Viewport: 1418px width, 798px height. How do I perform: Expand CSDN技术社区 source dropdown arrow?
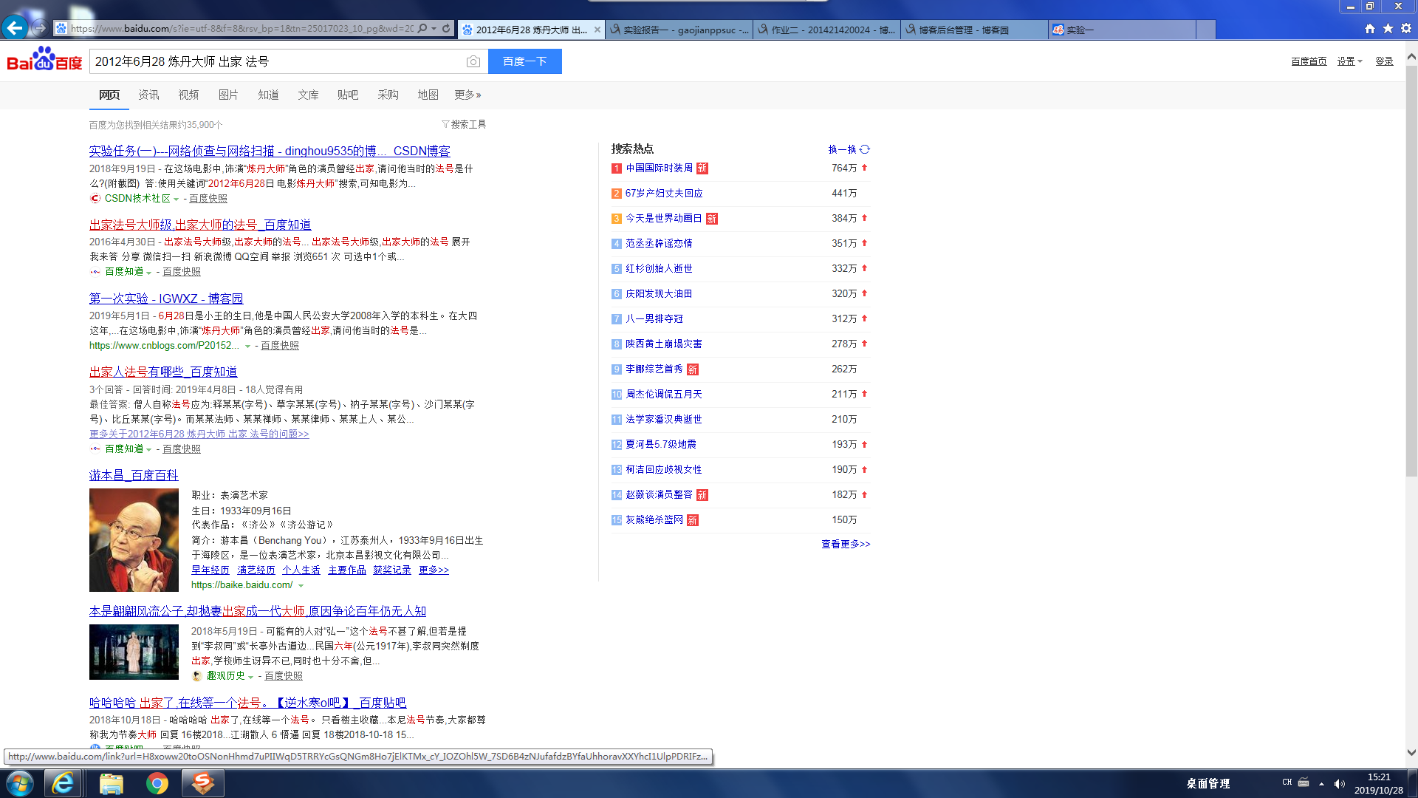(176, 199)
